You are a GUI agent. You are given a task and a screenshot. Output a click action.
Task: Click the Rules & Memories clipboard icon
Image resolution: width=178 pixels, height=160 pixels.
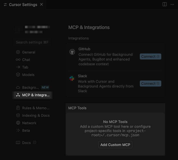(x=18, y=108)
